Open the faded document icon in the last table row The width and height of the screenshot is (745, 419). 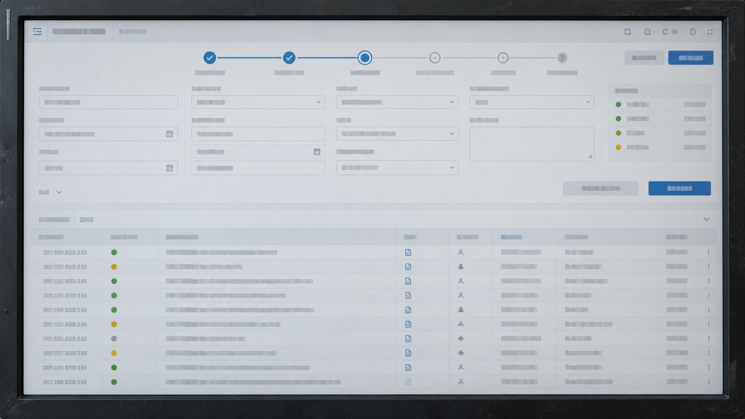coord(408,382)
